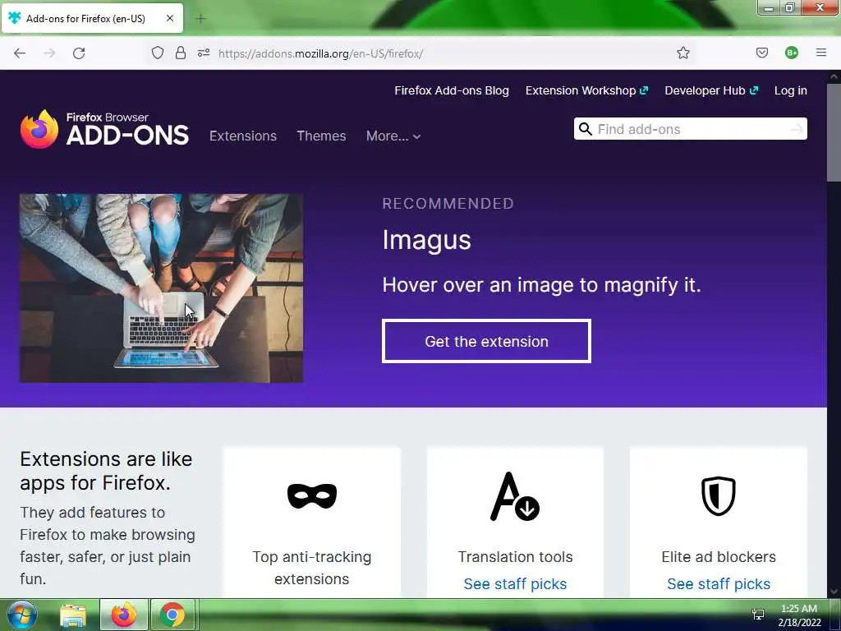
Task: Click the address bar URL
Action: pos(321,53)
